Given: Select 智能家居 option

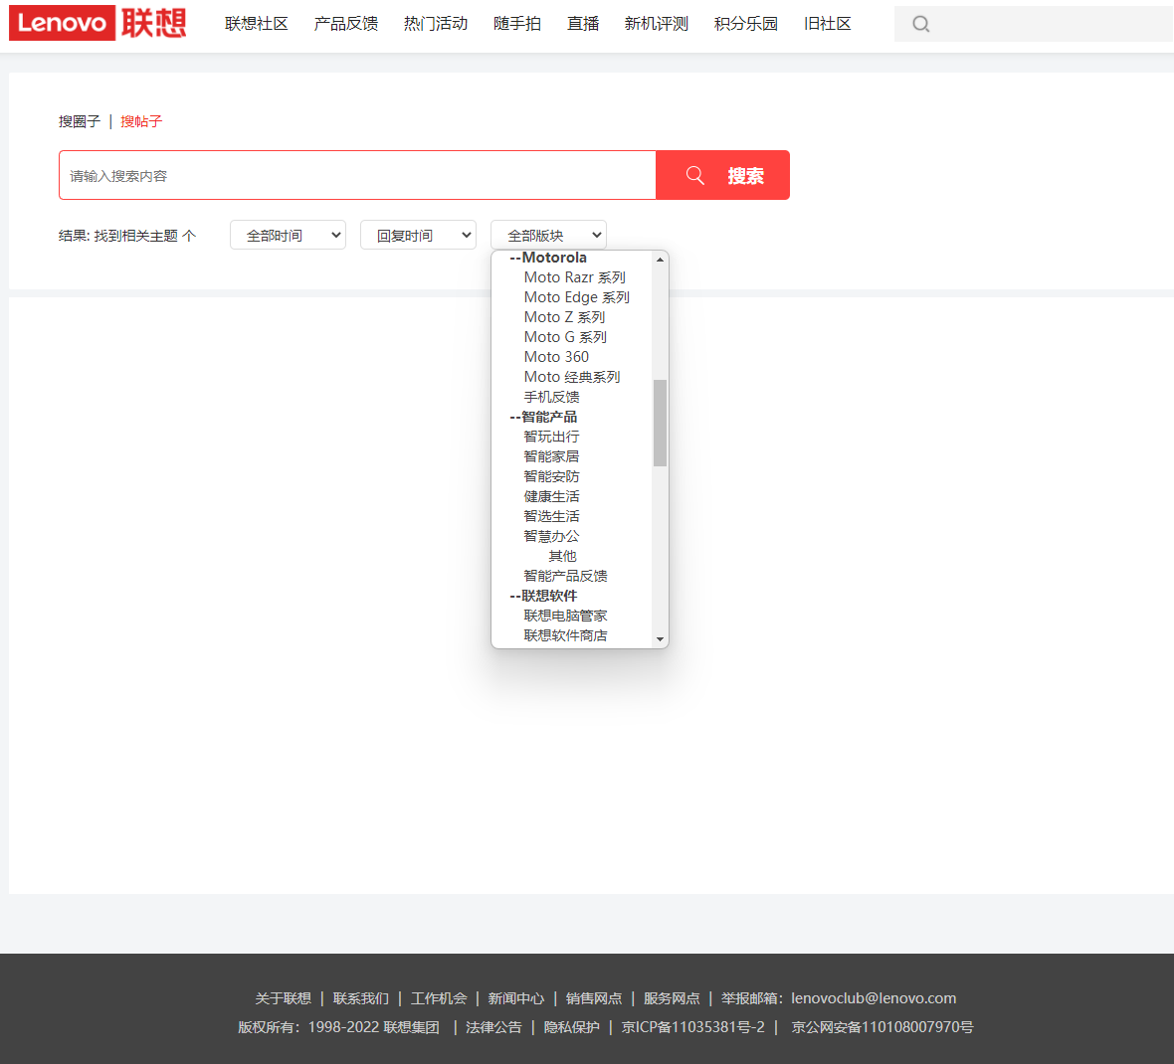Looking at the screenshot, I should click(552, 456).
